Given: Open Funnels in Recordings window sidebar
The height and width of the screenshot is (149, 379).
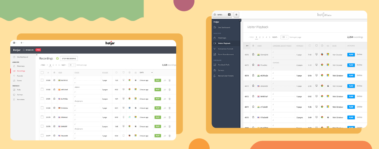Looking at the screenshot, I should [20, 76].
